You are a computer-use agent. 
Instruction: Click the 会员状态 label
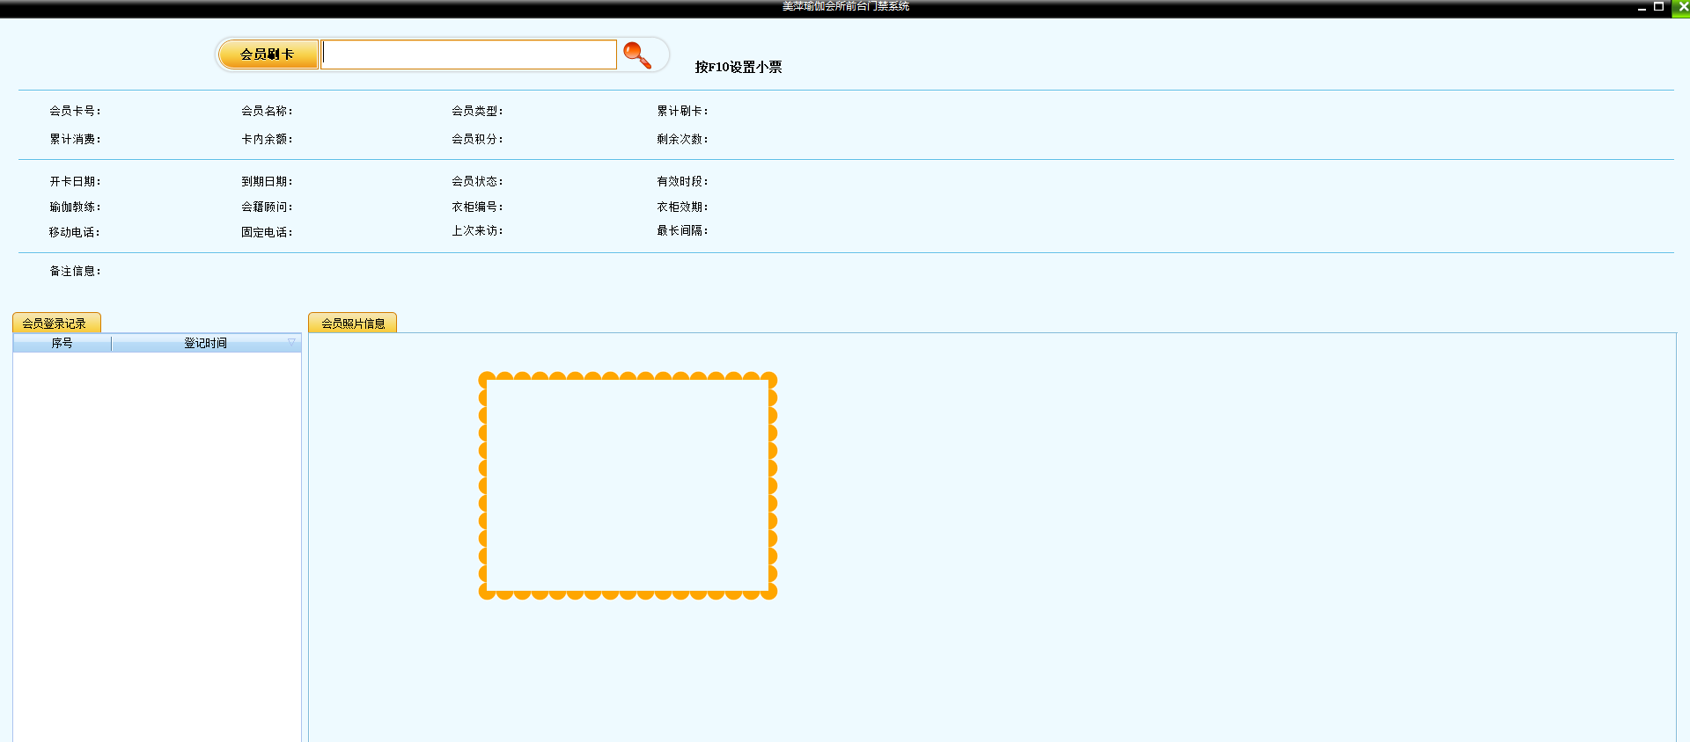click(x=477, y=181)
